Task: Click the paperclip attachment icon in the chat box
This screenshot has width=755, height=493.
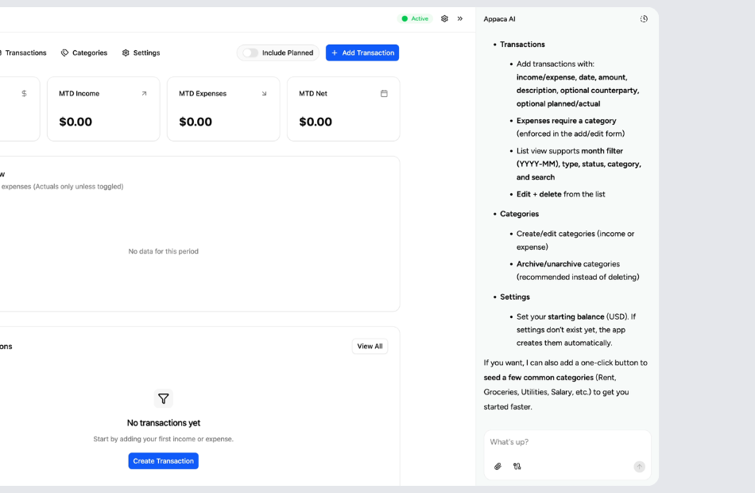Action: point(498,467)
